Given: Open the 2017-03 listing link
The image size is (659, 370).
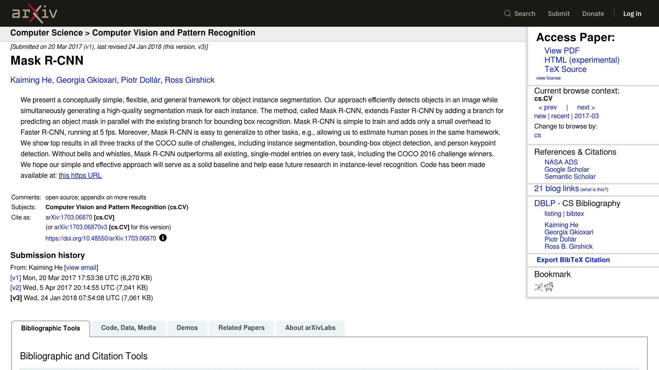Looking at the screenshot, I should coord(586,116).
